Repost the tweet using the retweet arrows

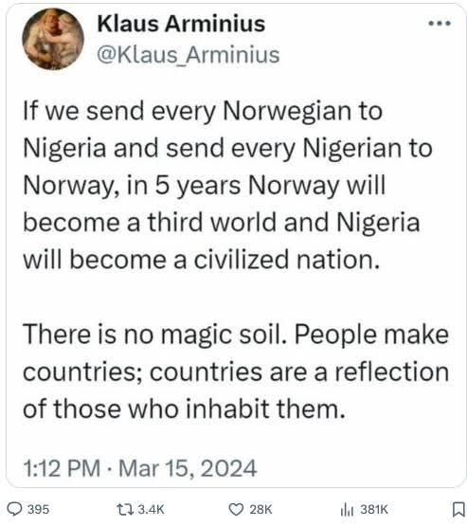[x=125, y=509]
